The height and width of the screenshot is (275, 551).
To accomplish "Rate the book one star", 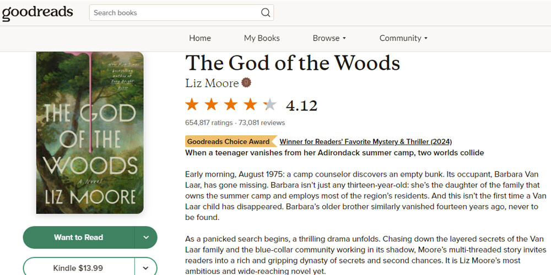I will [192, 105].
